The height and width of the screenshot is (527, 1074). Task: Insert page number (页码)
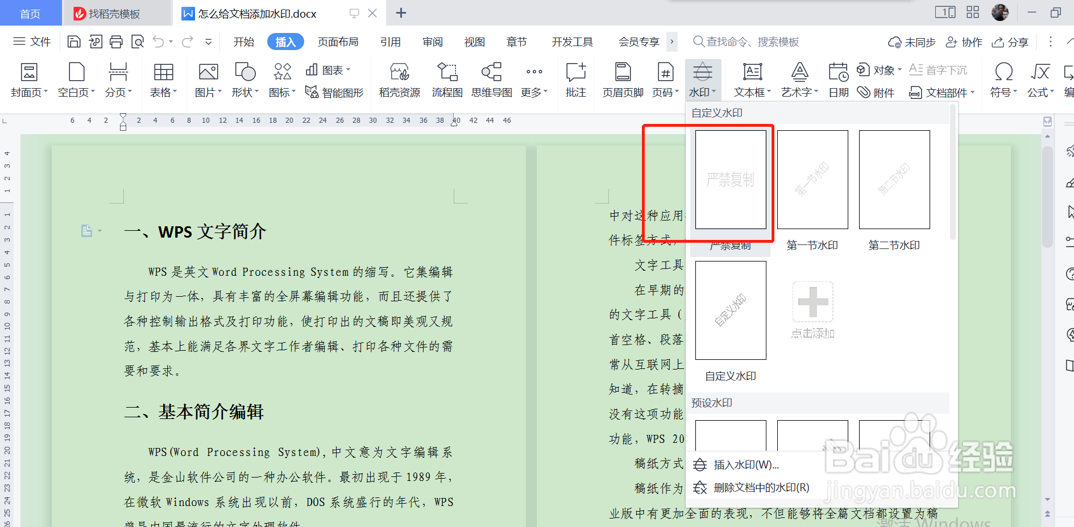pos(665,80)
